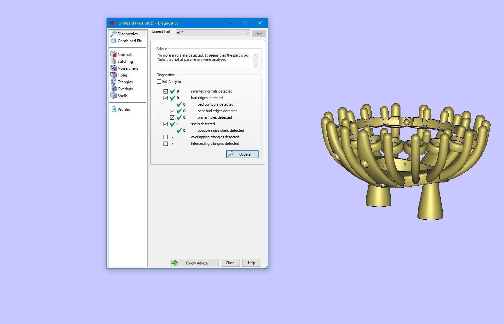Click the Profiles document icon

(114, 110)
